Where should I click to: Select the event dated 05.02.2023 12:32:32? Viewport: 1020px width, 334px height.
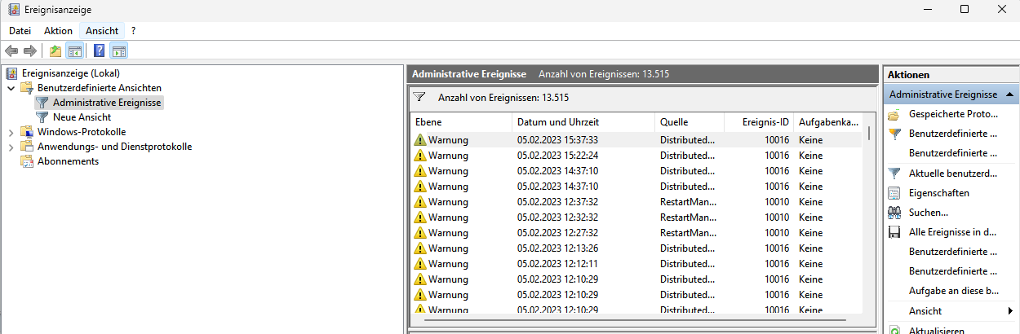(x=636, y=218)
